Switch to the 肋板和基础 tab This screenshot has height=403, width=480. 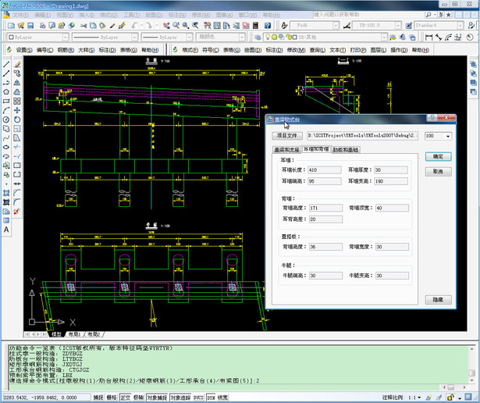click(x=346, y=150)
